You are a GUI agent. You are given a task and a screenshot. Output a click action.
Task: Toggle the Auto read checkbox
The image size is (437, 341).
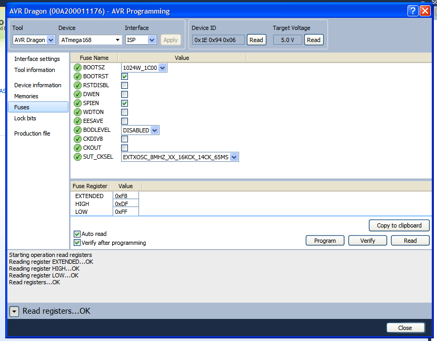[77, 234]
